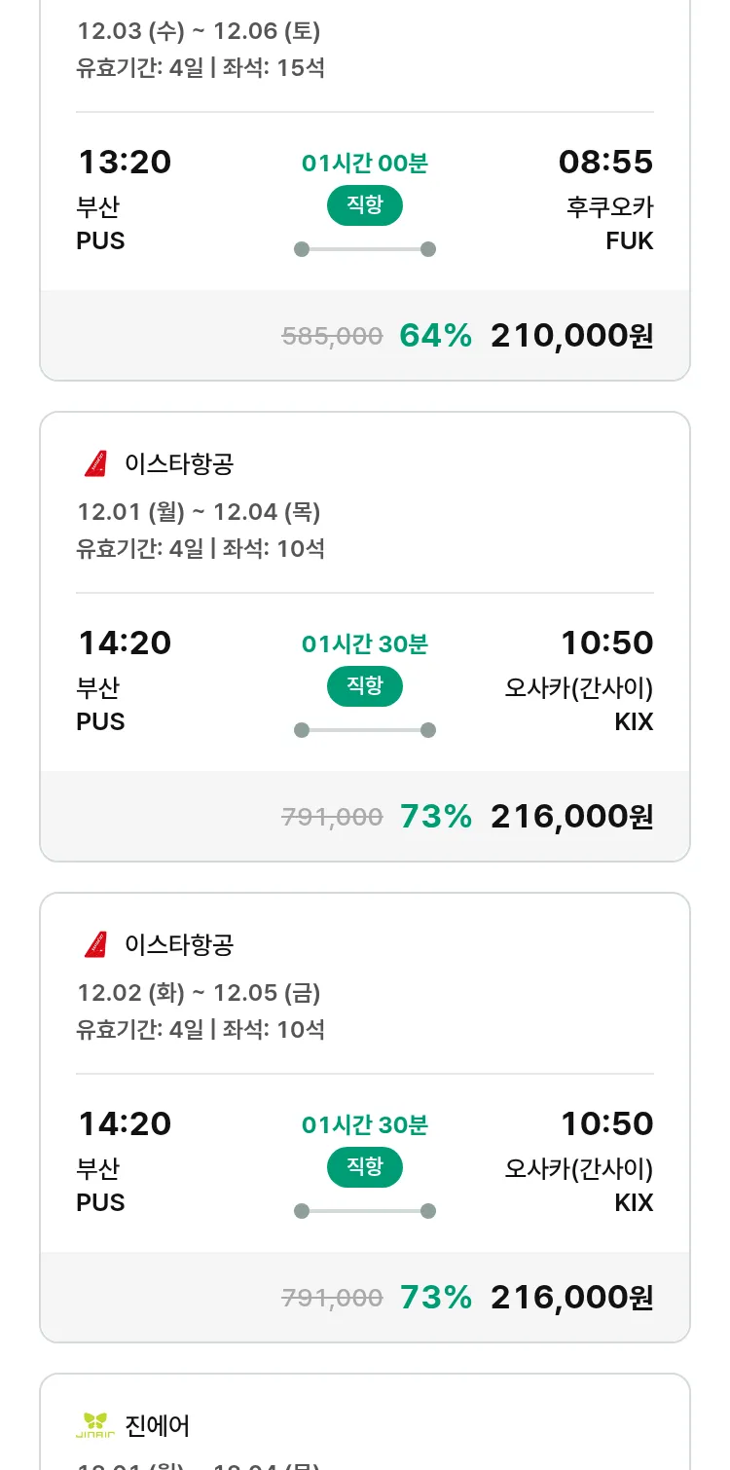Tap the 직항 badge on the 12.02 Osaka flight

coord(365,1167)
